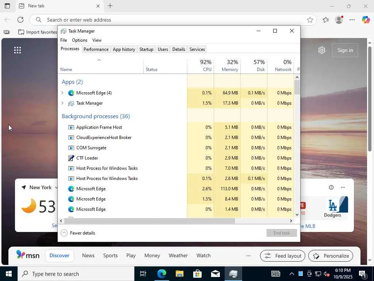Sort processes by the CPU column

(x=201, y=66)
